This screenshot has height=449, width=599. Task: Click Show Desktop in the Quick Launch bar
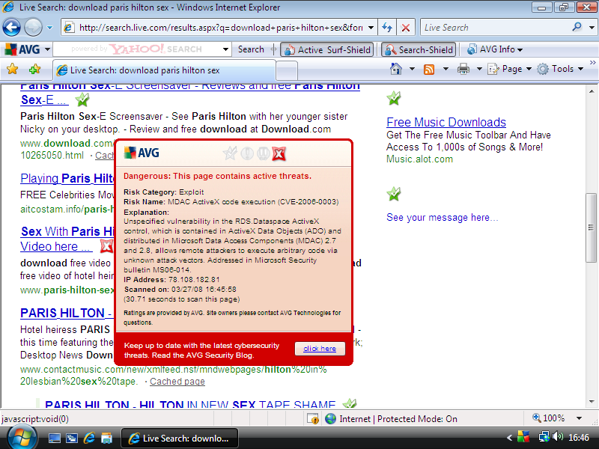(54, 439)
